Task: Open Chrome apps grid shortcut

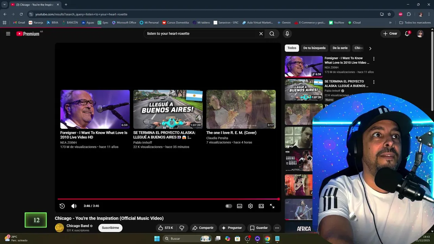Action: point(4,23)
